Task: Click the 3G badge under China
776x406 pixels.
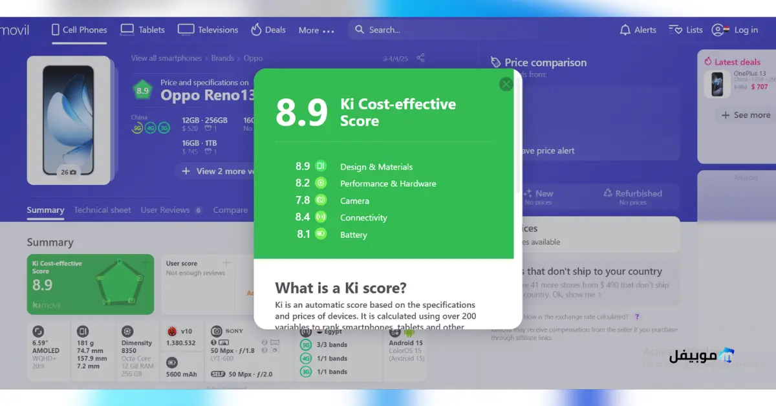Action: (164, 128)
